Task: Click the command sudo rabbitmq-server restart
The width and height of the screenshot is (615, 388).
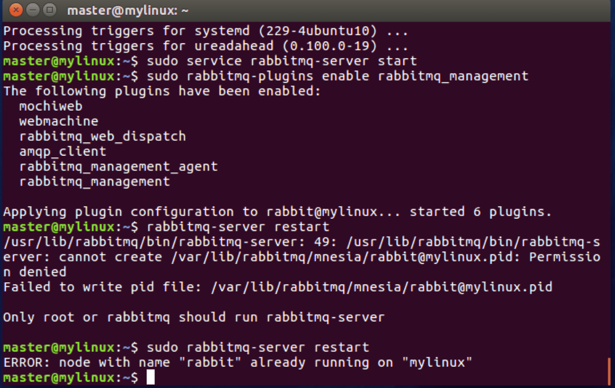Action: tap(258, 347)
